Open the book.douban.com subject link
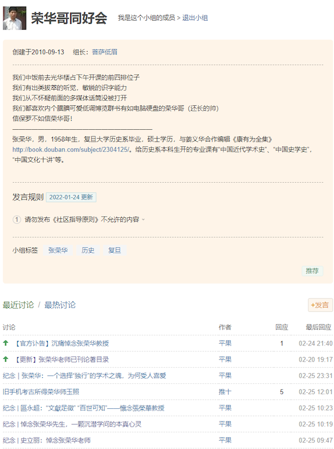Image resolution: width=334 pixels, height=449 pixels. (71, 149)
